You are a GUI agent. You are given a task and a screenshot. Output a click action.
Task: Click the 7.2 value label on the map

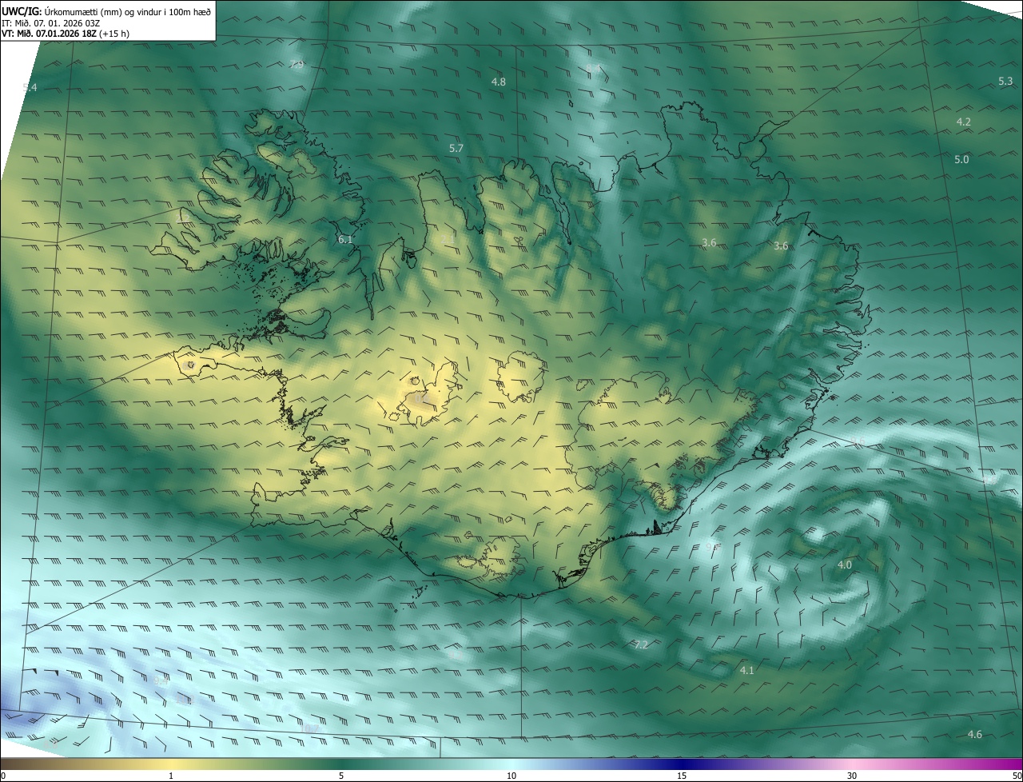[x=641, y=645]
